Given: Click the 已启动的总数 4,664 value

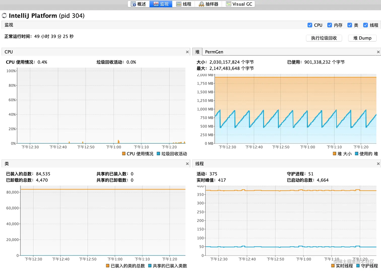Looking at the screenshot, I should 323,180.
